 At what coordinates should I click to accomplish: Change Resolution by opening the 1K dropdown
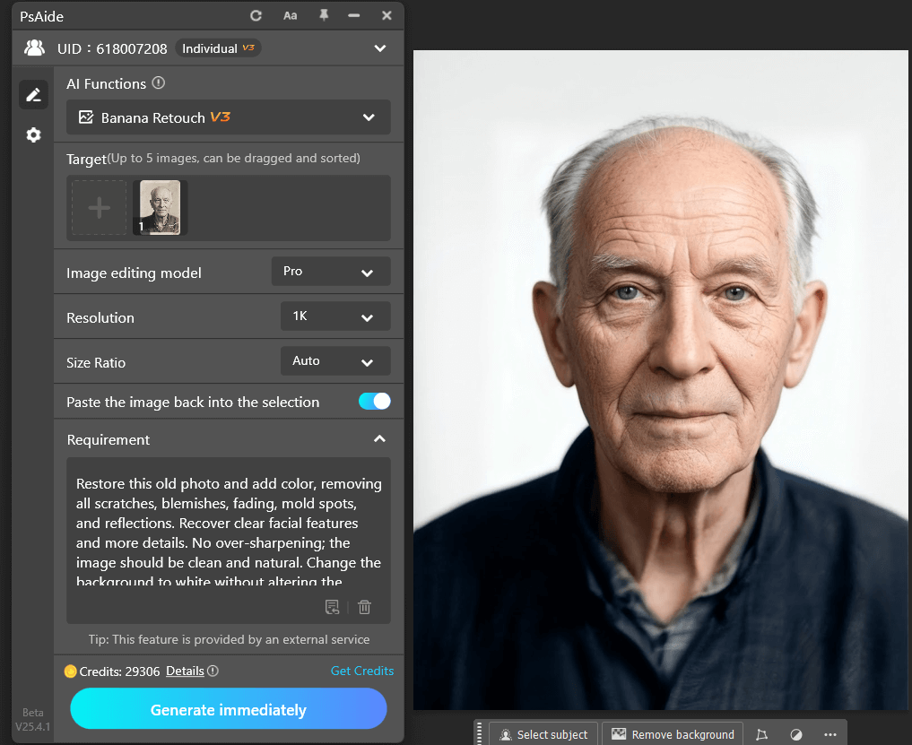(x=335, y=316)
